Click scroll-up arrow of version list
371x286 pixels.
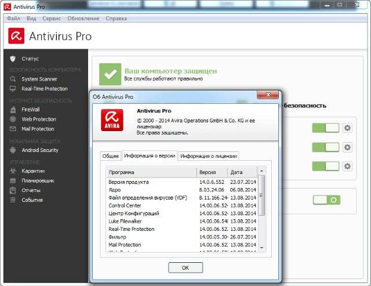click(x=261, y=171)
